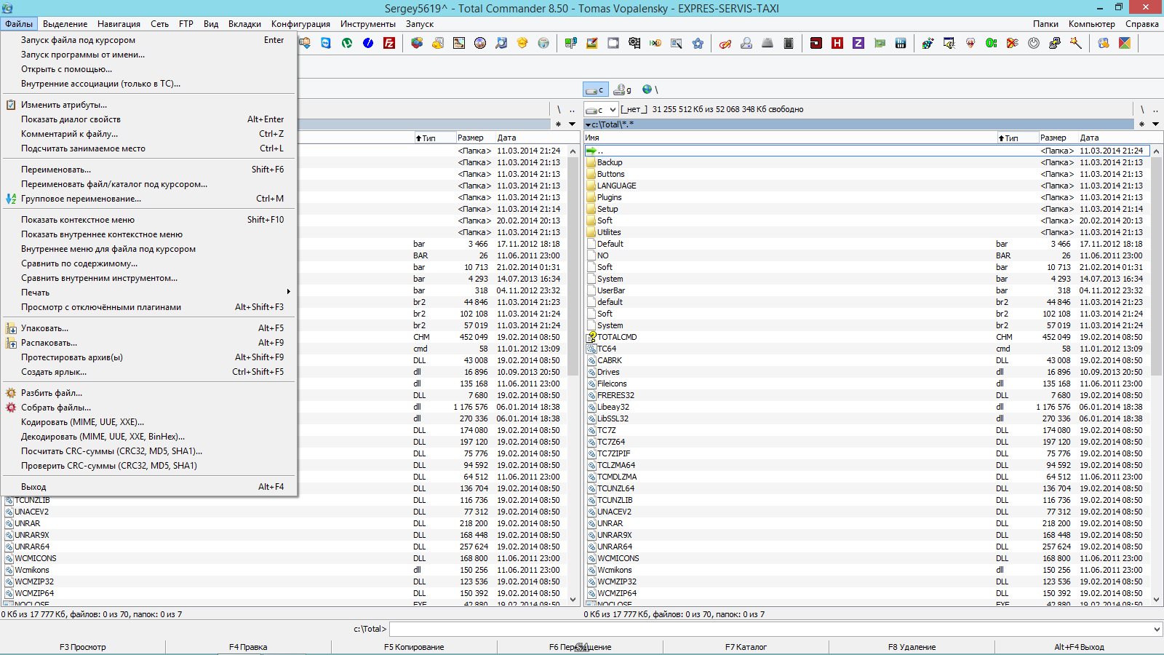This screenshot has width=1164, height=655.
Task: Click the magic wand toolbar icon
Action: click(x=1076, y=43)
